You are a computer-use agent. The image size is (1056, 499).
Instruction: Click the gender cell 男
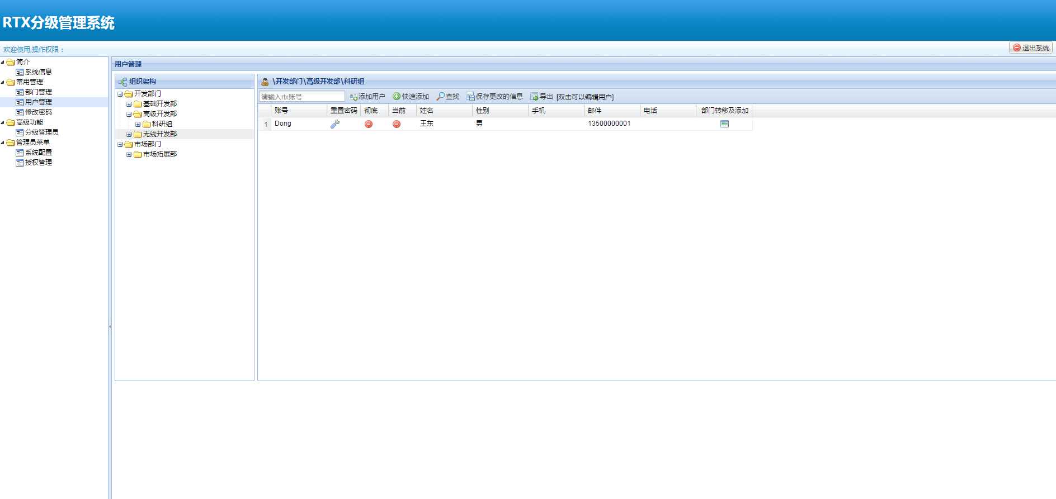pos(479,123)
